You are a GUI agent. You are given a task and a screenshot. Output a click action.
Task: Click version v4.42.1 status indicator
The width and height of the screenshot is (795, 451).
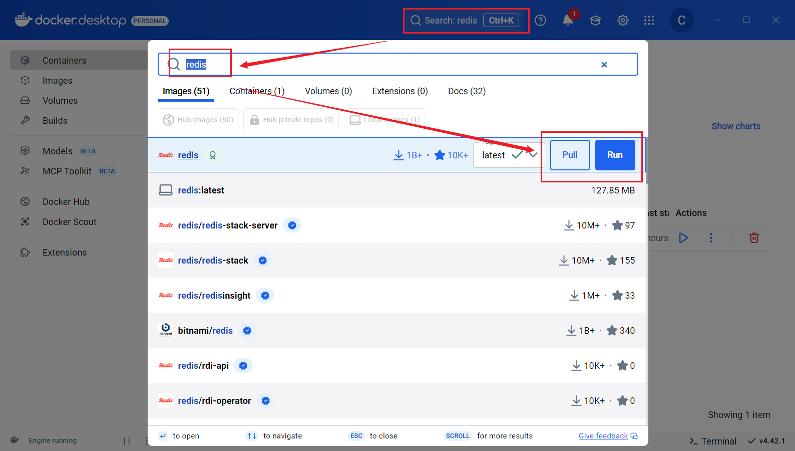[766, 441]
